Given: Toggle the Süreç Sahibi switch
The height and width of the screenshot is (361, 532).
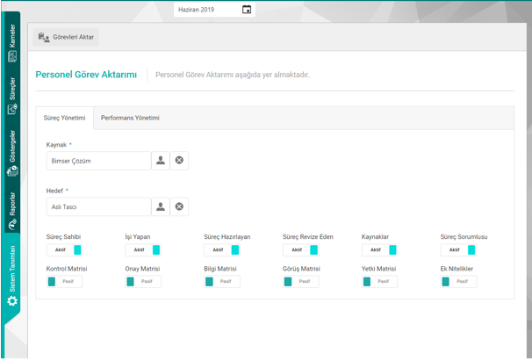Looking at the screenshot, I should 64,250.
